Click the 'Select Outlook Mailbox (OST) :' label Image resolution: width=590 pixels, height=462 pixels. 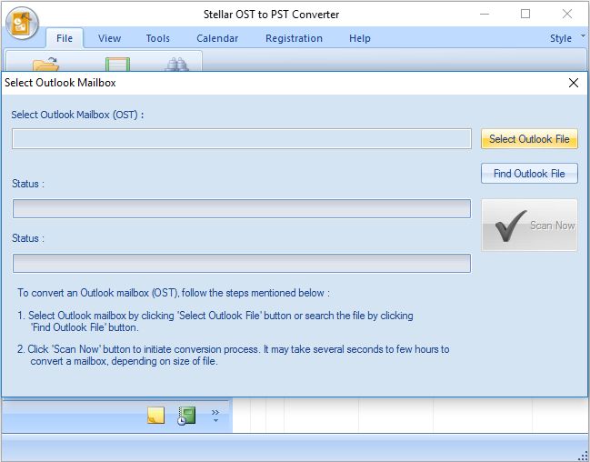77,115
